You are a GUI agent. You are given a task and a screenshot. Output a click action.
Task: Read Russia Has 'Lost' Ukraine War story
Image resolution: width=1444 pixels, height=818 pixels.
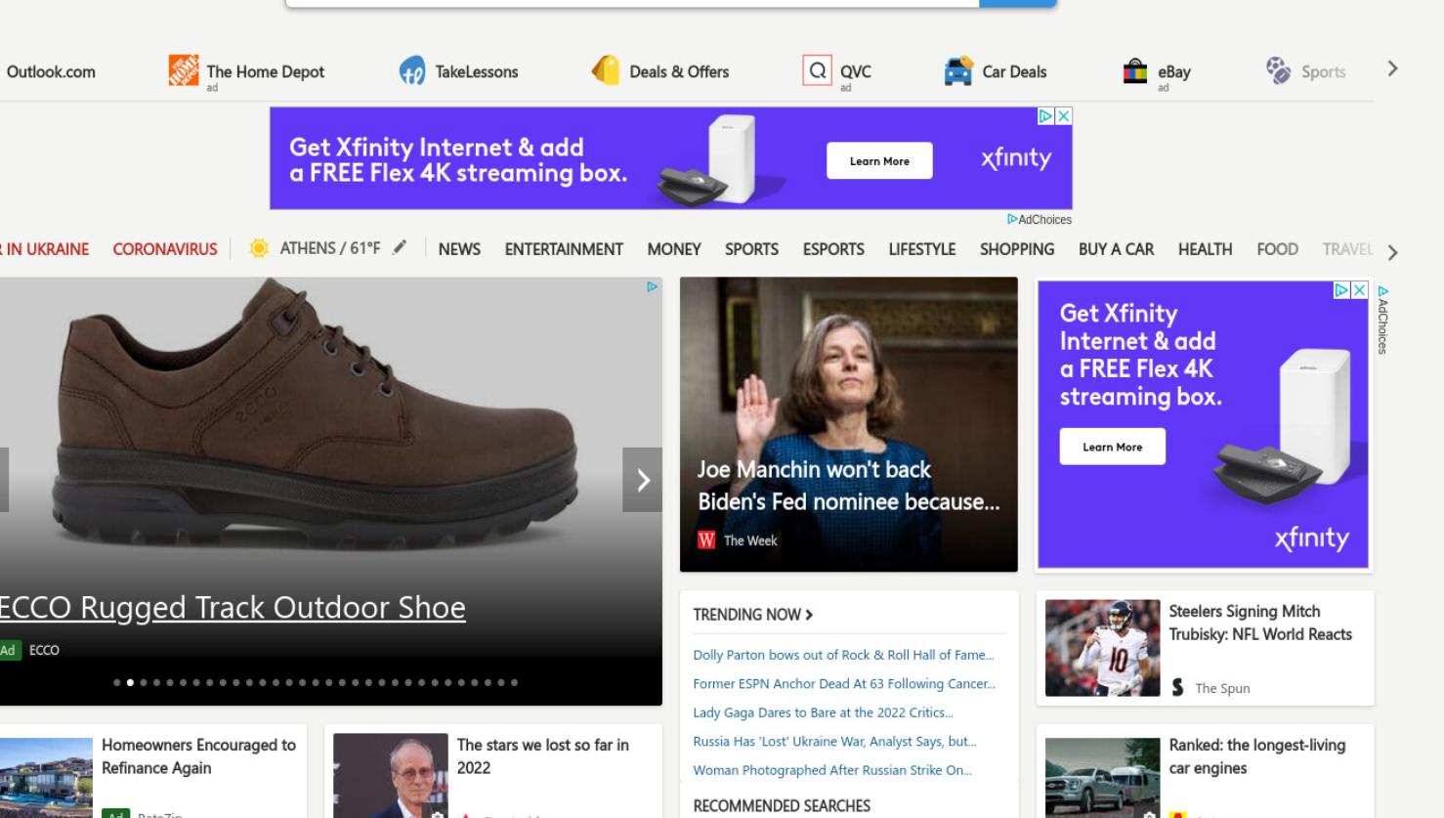coord(834,742)
